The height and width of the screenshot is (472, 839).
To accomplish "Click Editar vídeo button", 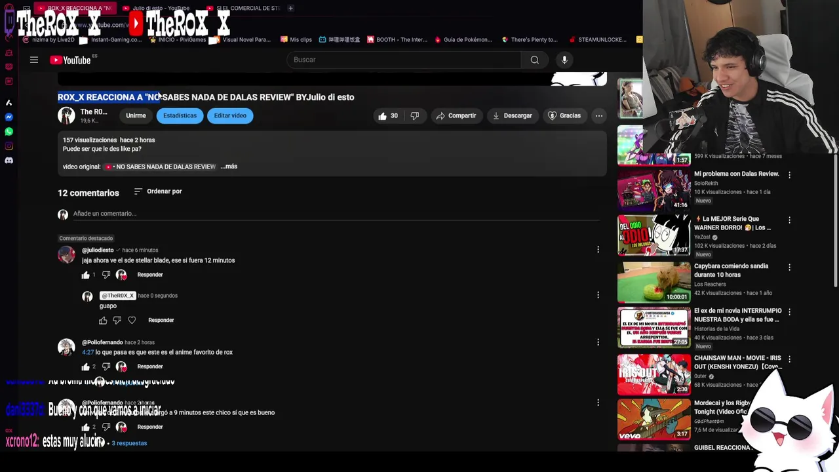I will pos(230,115).
